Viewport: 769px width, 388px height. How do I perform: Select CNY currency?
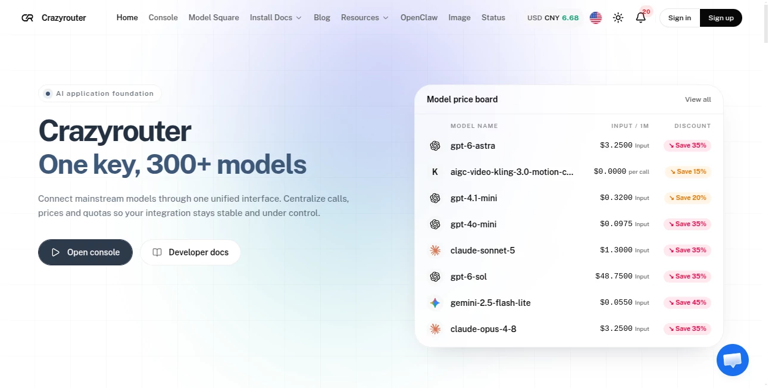pyautogui.click(x=552, y=18)
